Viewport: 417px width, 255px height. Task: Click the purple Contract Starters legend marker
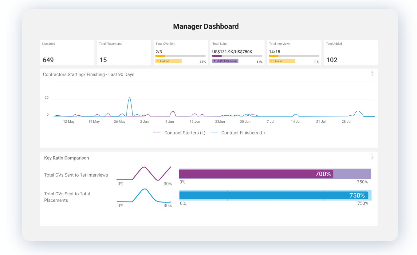157,133
